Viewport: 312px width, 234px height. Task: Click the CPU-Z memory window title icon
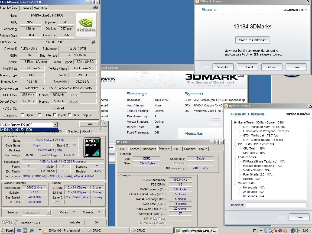tap(118, 142)
